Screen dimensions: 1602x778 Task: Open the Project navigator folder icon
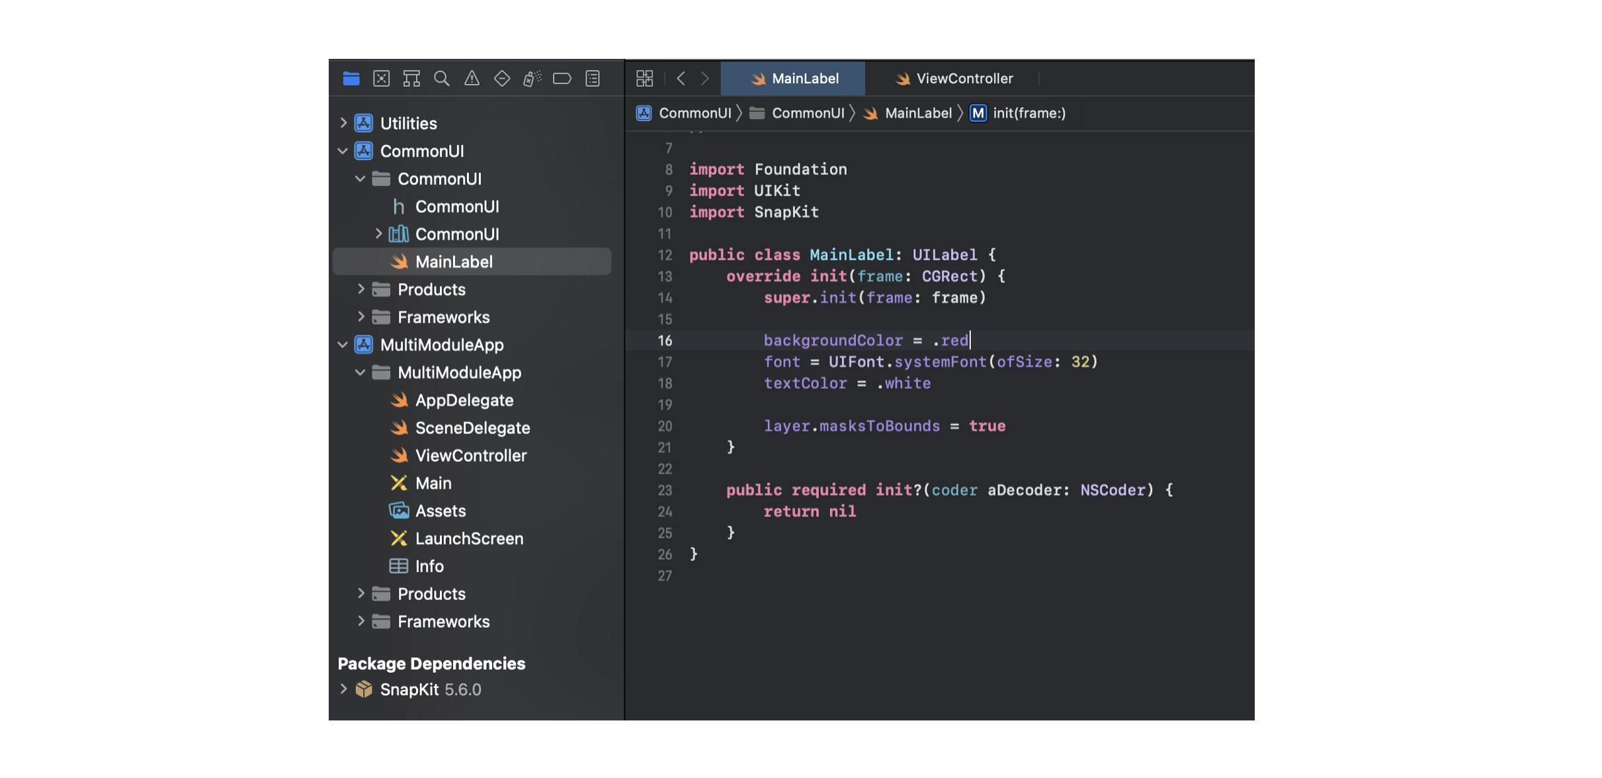(351, 78)
